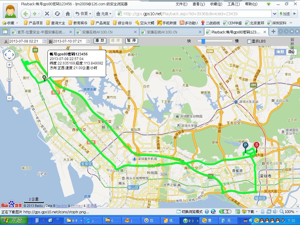Viewport: 300px width, 225px height.
Task: Click the map zoom in plus button
Action: (x=9, y=65)
